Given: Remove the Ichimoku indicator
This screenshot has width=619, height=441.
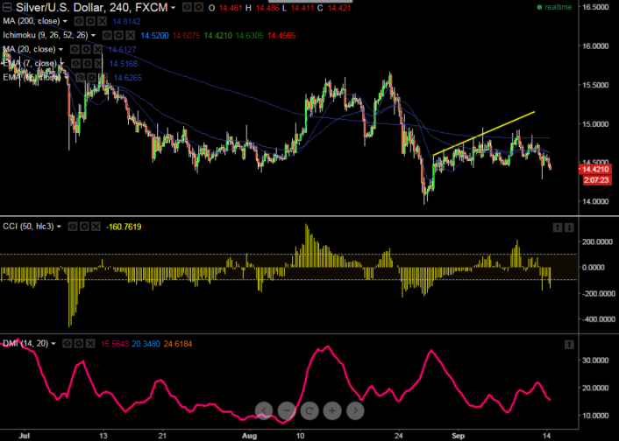Looking at the screenshot, I should click(131, 36).
